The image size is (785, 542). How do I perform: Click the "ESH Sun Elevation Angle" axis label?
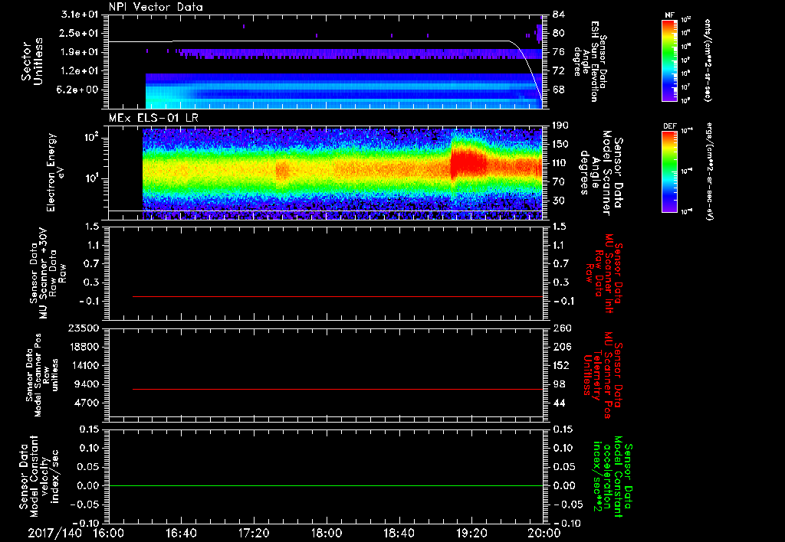click(x=590, y=61)
